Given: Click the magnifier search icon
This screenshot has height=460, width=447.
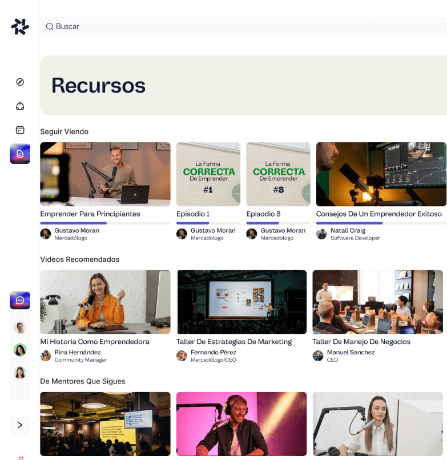Looking at the screenshot, I should click(50, 26).
